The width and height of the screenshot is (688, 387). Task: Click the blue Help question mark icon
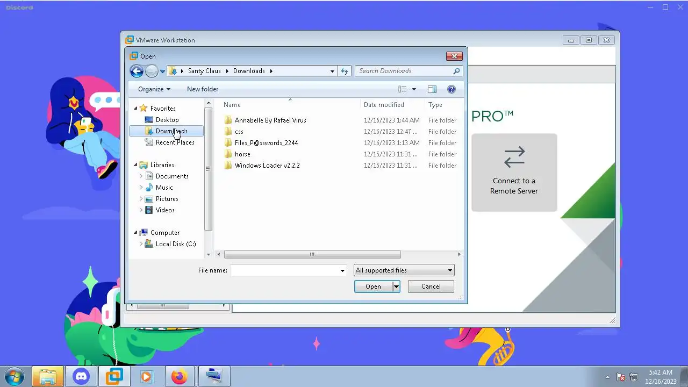click(x=451, y=89)
